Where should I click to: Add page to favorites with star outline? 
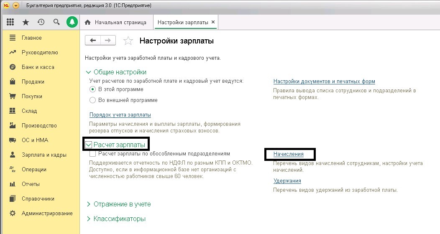(x=128, y=41)
